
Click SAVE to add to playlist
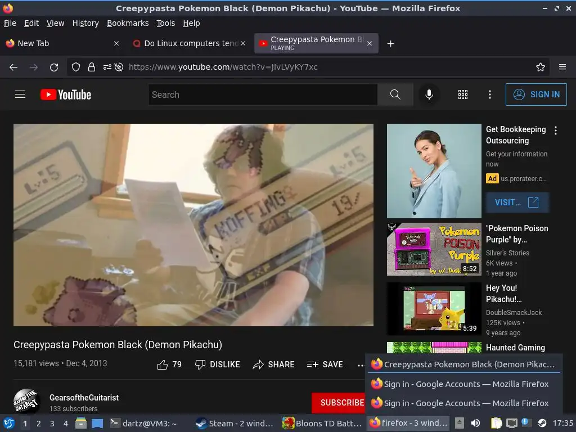point(325,364)
